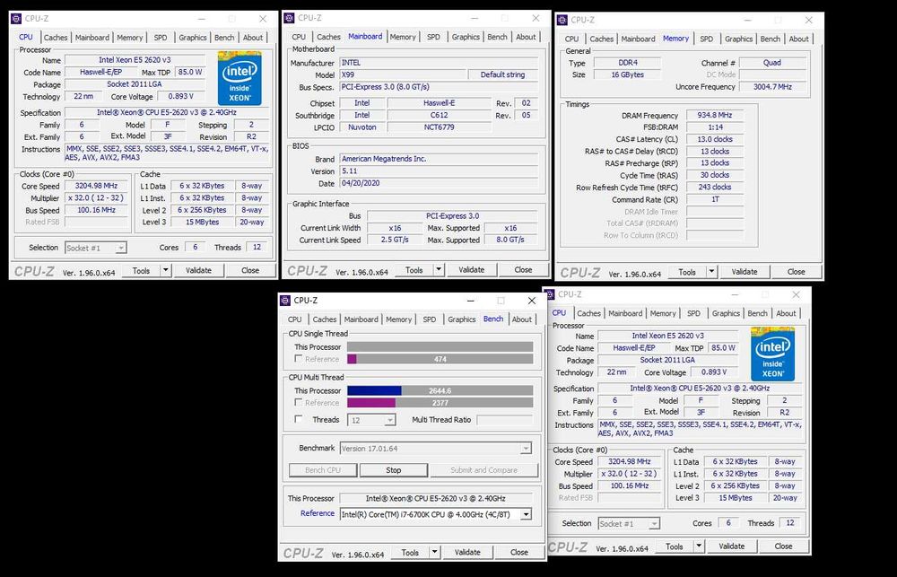
Task: Click Core Speed 3204.98 MHz in top-left window
Action: (x=96, y=186)
